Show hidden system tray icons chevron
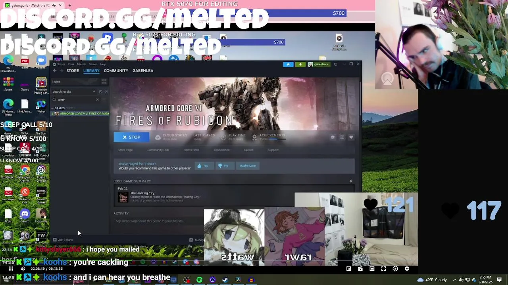 455,280
